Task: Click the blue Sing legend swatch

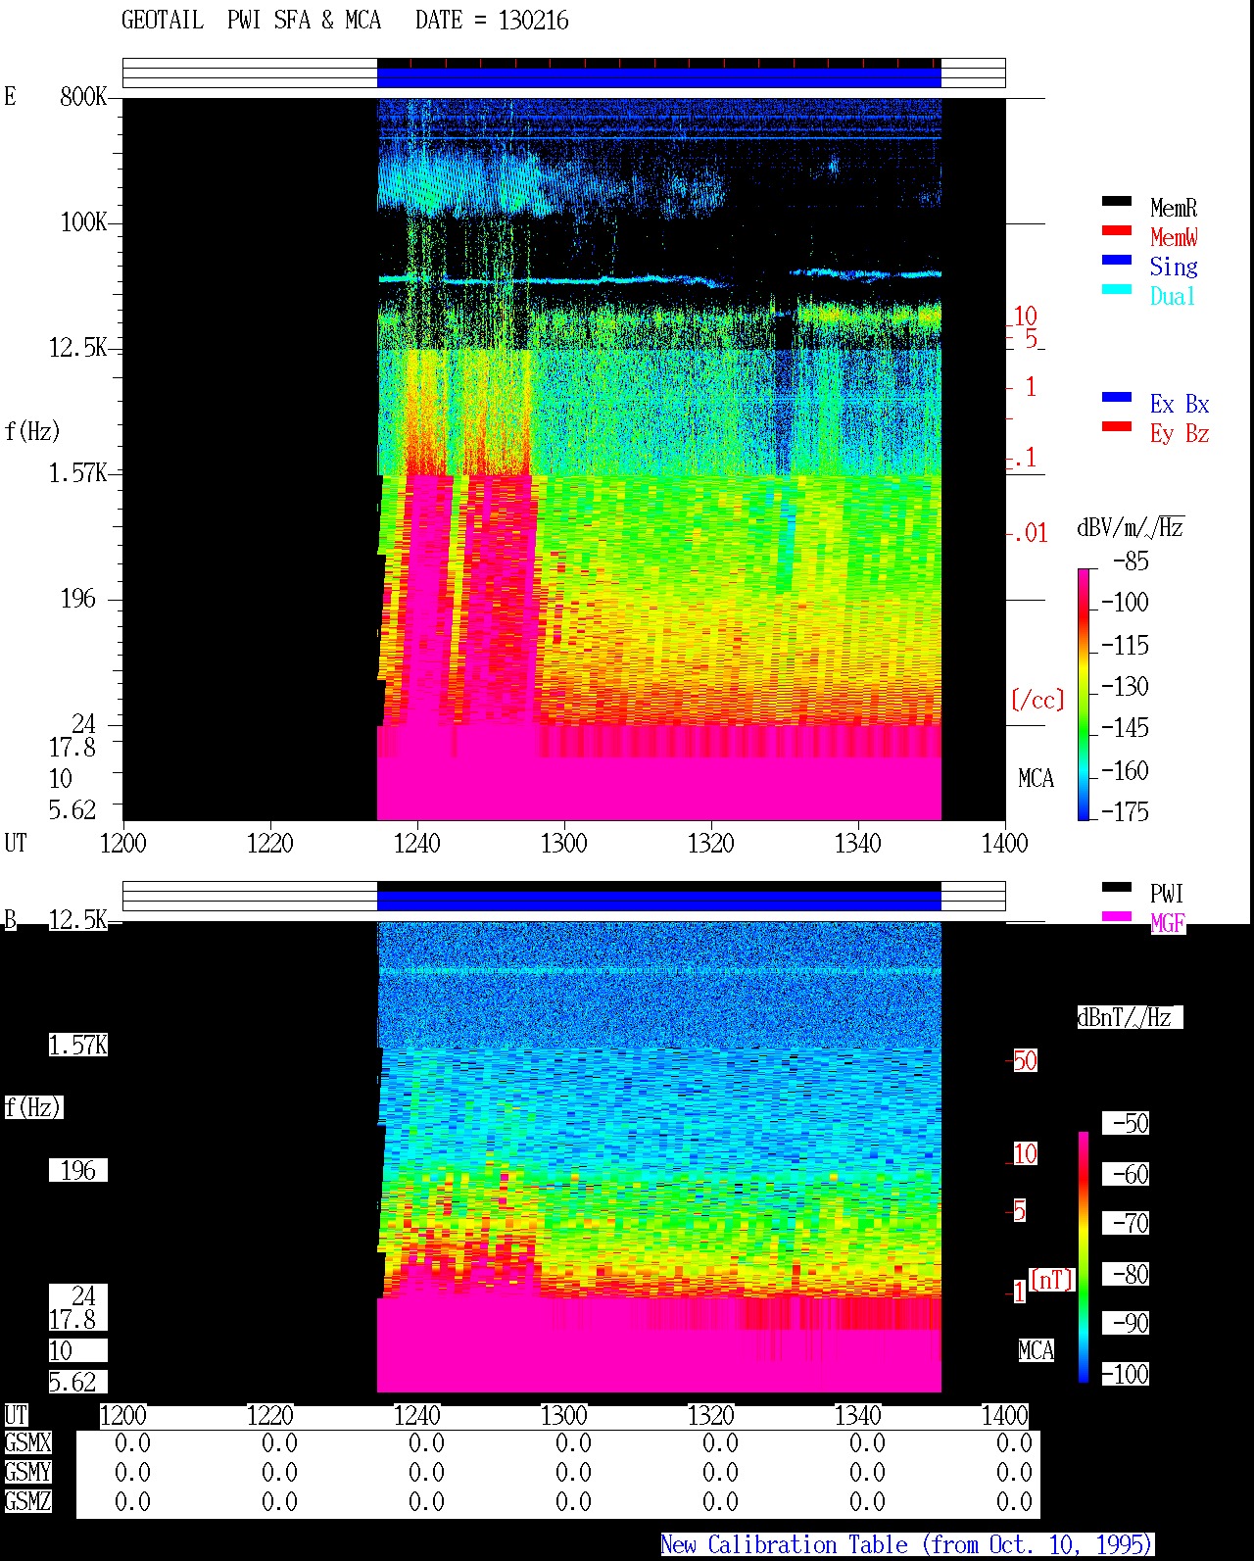Action: coord(1117,261)
